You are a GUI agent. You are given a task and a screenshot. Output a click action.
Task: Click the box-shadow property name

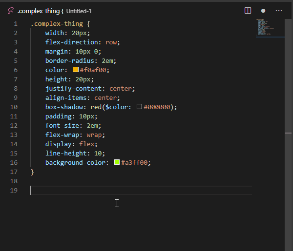click(x=64, y=107)
